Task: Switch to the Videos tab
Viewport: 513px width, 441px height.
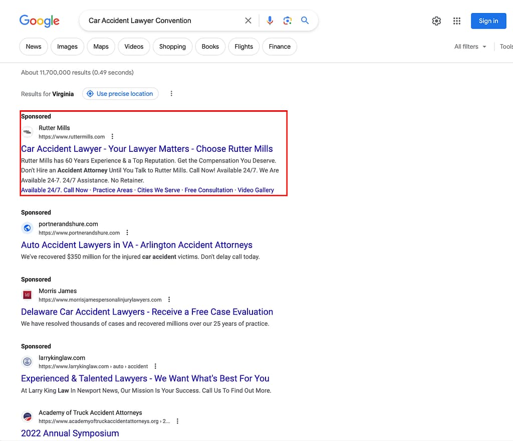Action: pos(134,47)
